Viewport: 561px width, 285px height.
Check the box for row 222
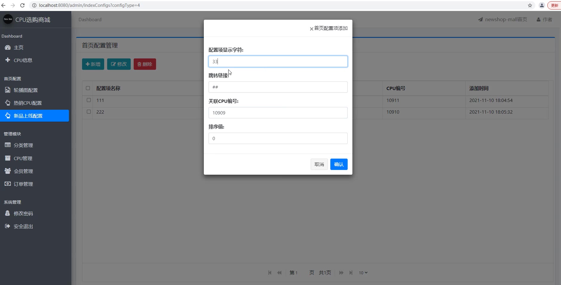coord(89,112)
